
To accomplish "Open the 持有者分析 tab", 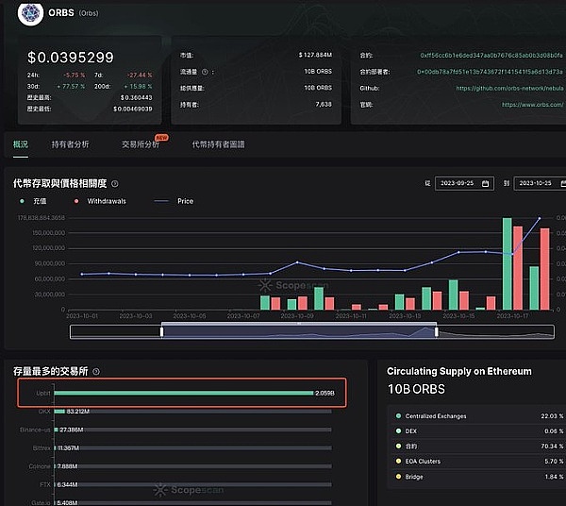I will click(x=71, y=144).
